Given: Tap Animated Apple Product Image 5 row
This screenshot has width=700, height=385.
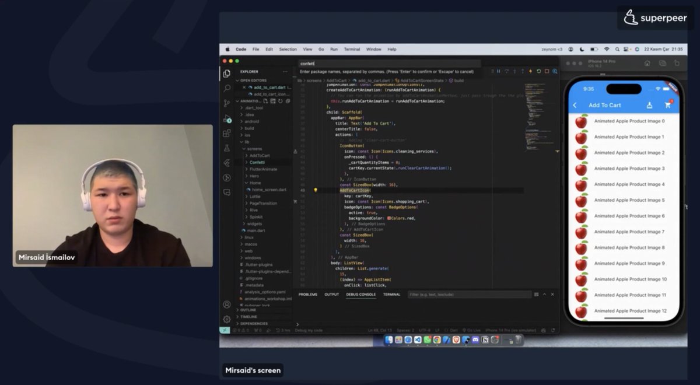Looking at the screenshot, I should coord(625,200).
